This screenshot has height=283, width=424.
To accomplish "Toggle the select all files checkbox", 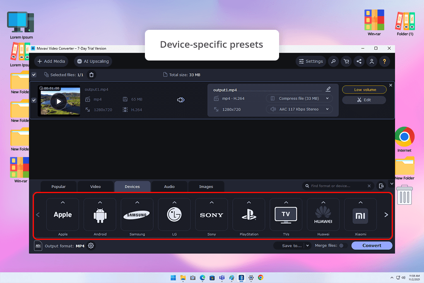I will pos(34,75).
